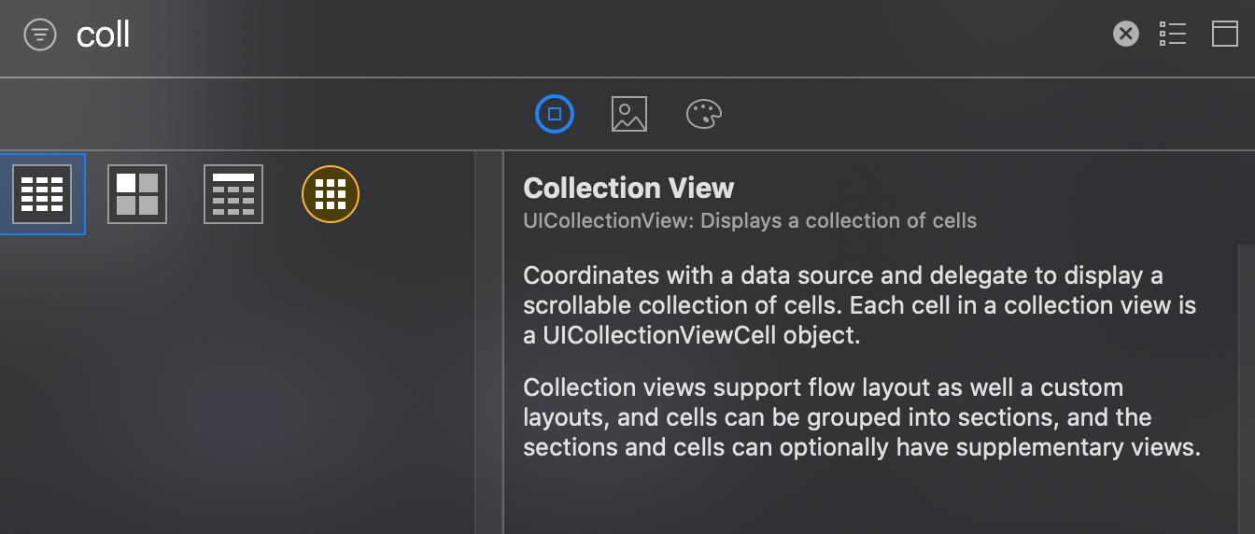This screenshot has width=1255, height=534.
Task: Select the yellow Collection View Controller icon
Action: click(x=331, y=194)
